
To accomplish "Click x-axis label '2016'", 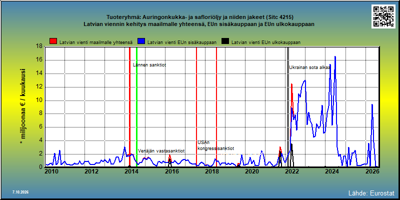I will pyautogui.click(x=171, y=171).
